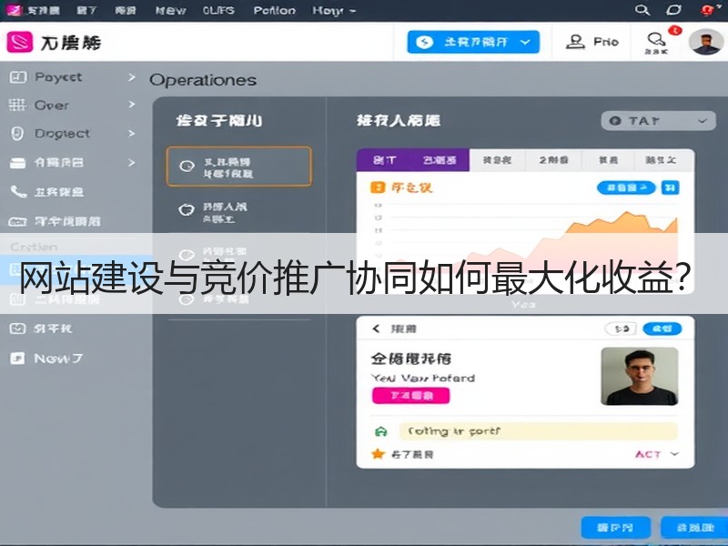The width and height of the screenshot is (728, 546).
Task: Click the orange chart title icon
Action: (378, 187)
